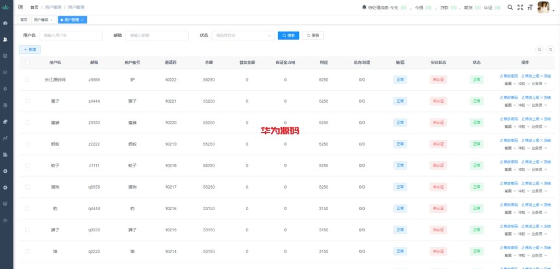Check the box for row z5555
560x269 pixels.
(27, 80)
